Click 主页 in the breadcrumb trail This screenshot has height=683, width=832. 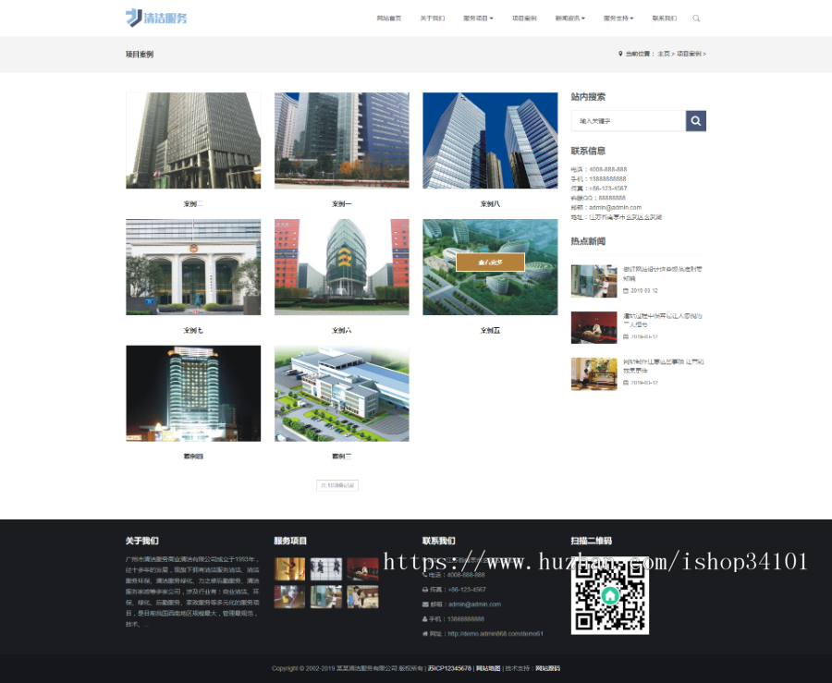(x=664, y=54)
